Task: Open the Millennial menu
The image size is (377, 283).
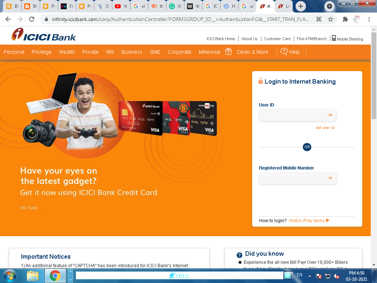Action: point(209,52)
